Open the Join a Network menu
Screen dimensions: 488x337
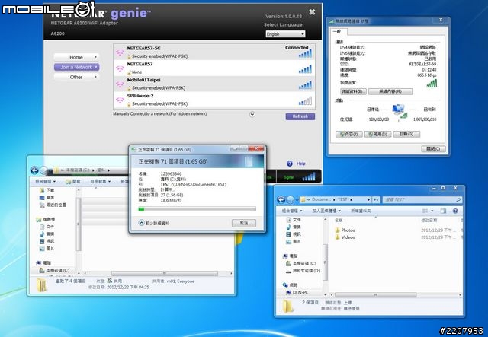tap(76, 67)
